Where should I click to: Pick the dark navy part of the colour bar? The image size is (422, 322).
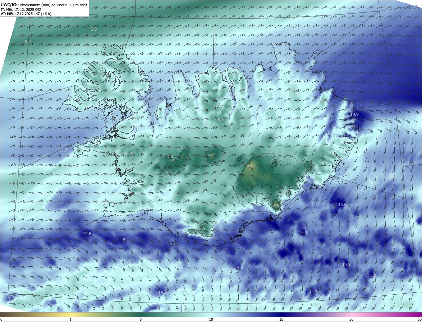(281, 315)
